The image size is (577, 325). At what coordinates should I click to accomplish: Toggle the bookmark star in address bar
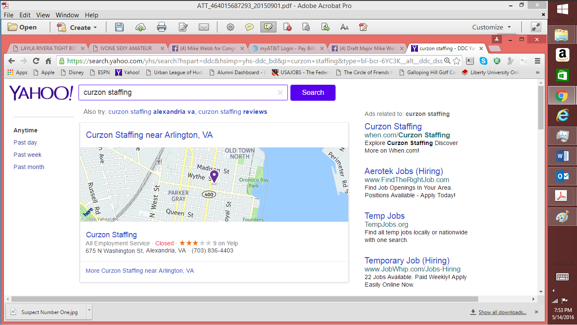[457, 61]
